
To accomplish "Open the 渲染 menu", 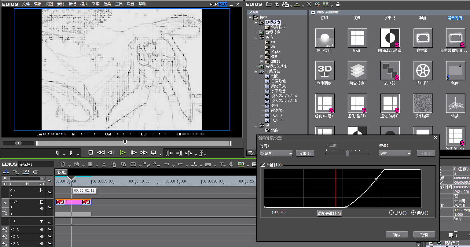I will point(107,4).
